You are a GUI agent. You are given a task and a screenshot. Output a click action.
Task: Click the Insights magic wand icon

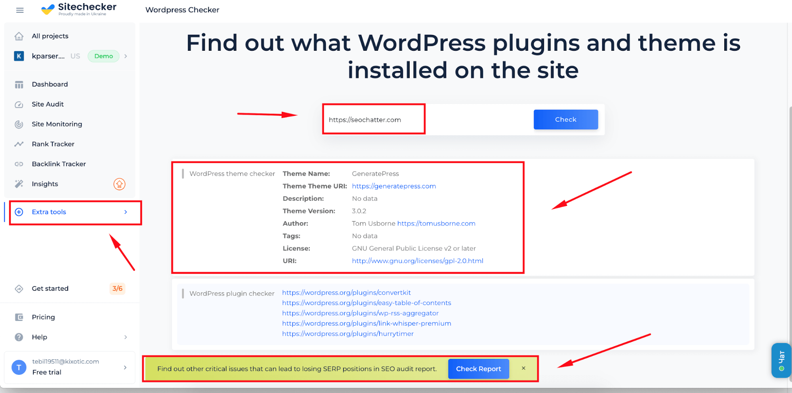(x=19, y=184)
